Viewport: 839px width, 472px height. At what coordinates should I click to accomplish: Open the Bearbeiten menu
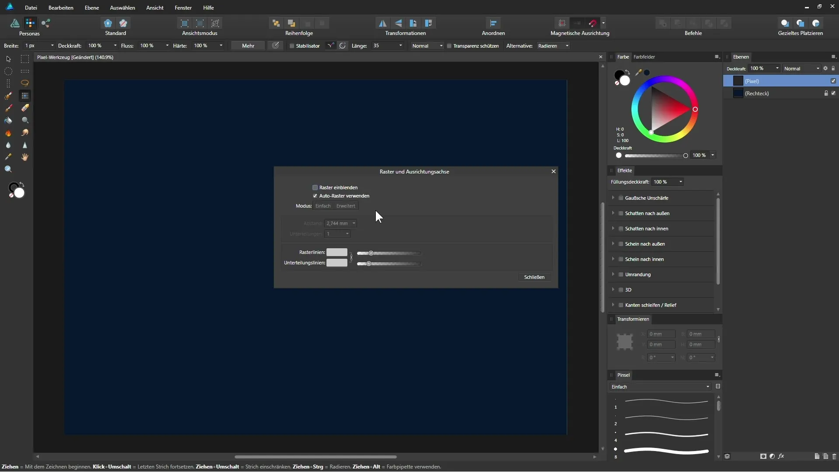tap(61, 7)
